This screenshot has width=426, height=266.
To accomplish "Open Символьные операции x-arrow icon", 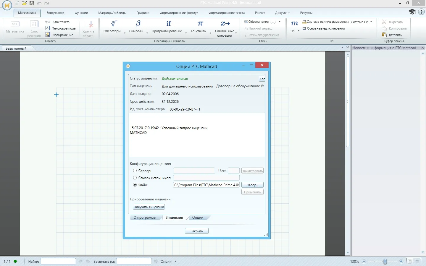I will point(225,24).
